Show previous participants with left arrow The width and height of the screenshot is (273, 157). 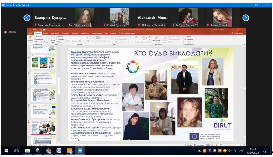pyautogui.click(x=27, y=18)
